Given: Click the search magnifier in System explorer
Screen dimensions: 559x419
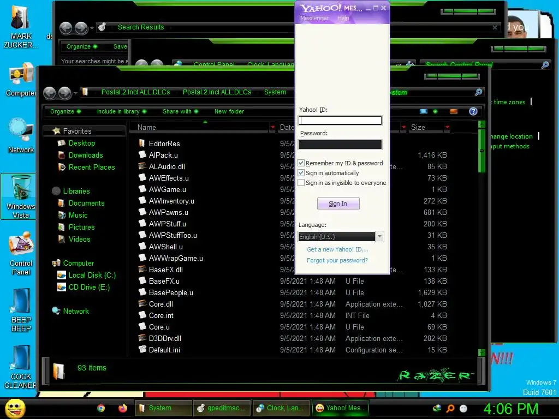Looking at the screenshot, I should coord(478,92).
